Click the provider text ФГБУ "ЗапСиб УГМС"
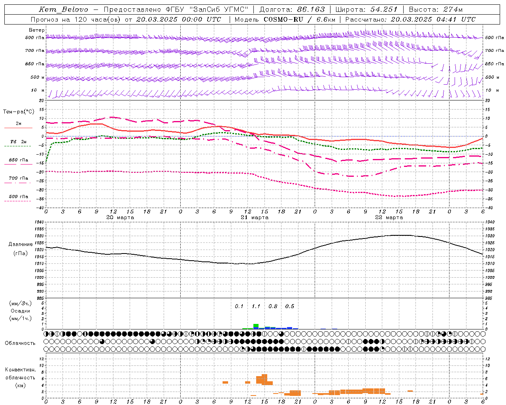Screen dimensions: 506x405 [x=206, y=9]
